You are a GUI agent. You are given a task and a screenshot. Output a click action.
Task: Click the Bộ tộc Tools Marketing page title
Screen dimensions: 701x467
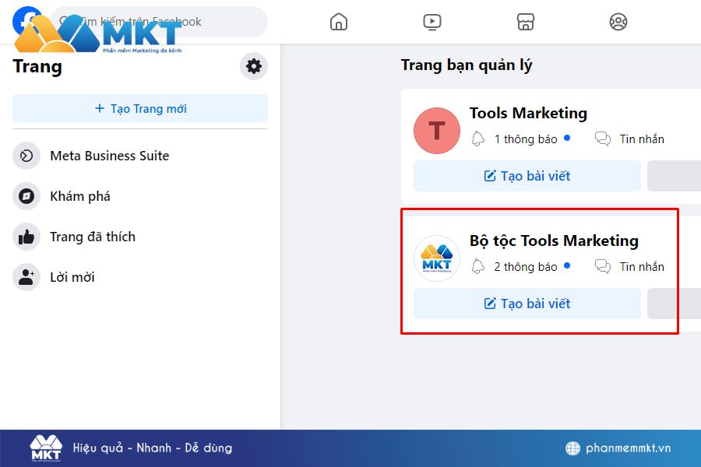pyautogui.click(x=554, y=241)
